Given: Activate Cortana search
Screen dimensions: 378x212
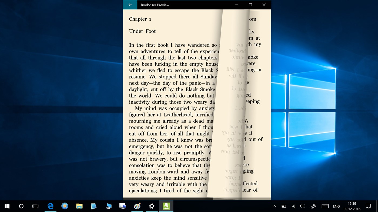Looking at the screenshot, I should tap(21, 206).
